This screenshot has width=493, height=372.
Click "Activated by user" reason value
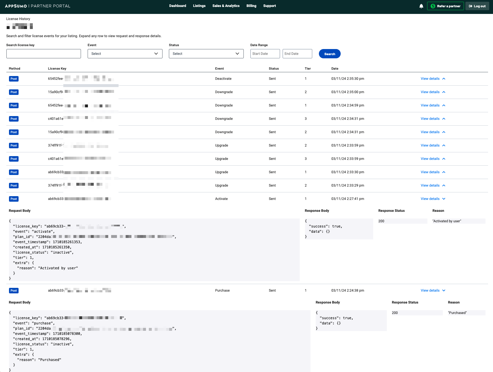click(447, 221)
